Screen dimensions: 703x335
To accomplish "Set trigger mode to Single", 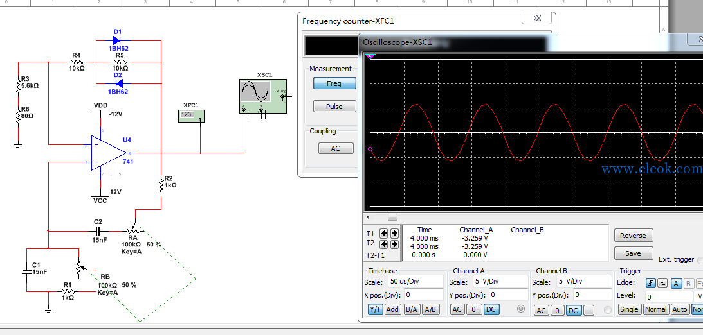I will pyautogui.click(x=629, y=309).
